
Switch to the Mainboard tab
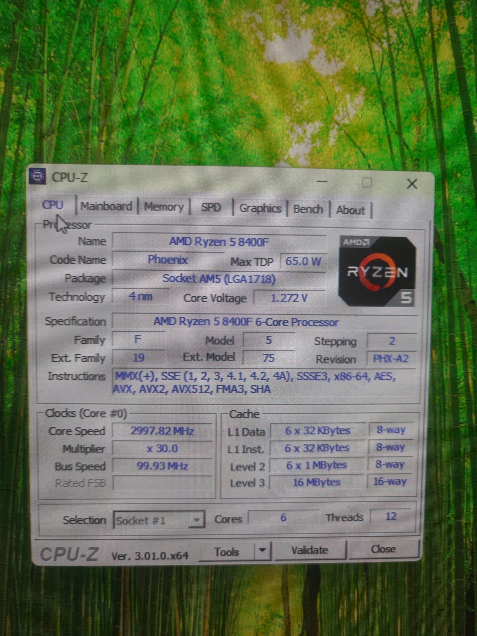pos(106,206)
